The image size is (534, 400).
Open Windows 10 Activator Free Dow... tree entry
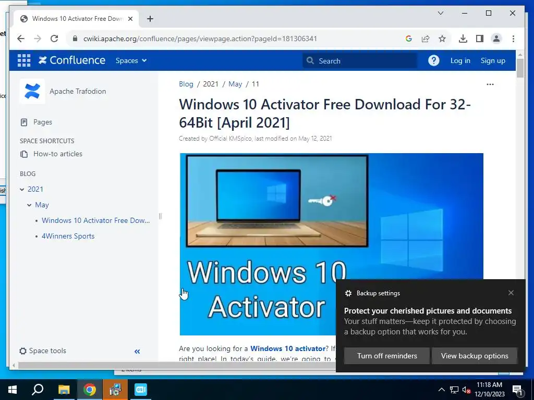(x=96, y=220)
